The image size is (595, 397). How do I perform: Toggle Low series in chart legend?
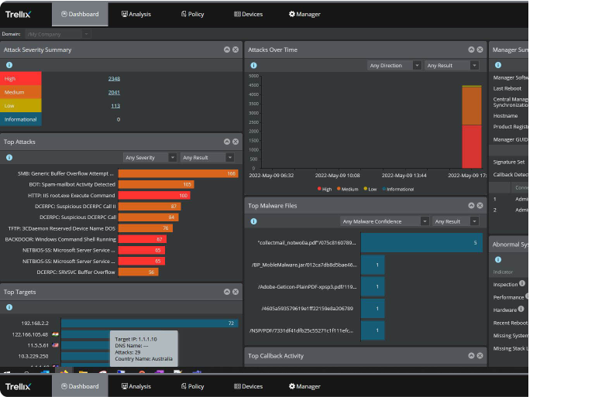(x=370, y=189)
